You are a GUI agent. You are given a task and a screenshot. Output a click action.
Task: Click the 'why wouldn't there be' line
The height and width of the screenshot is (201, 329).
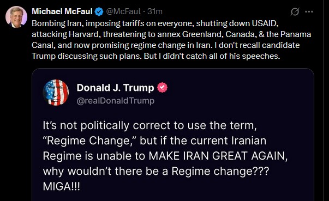click(156, 171)
